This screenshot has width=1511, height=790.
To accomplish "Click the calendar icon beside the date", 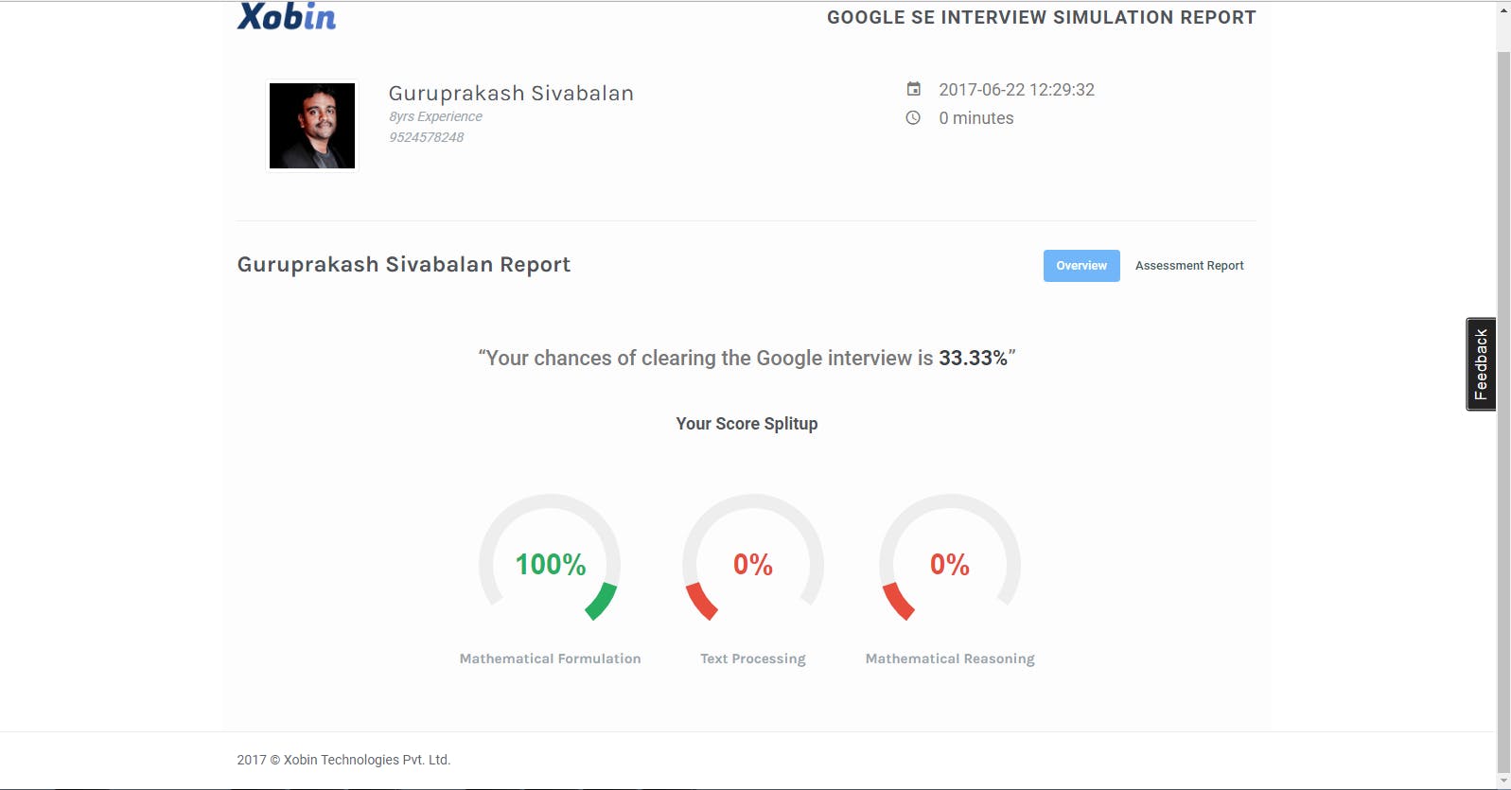I will [913, 89].
